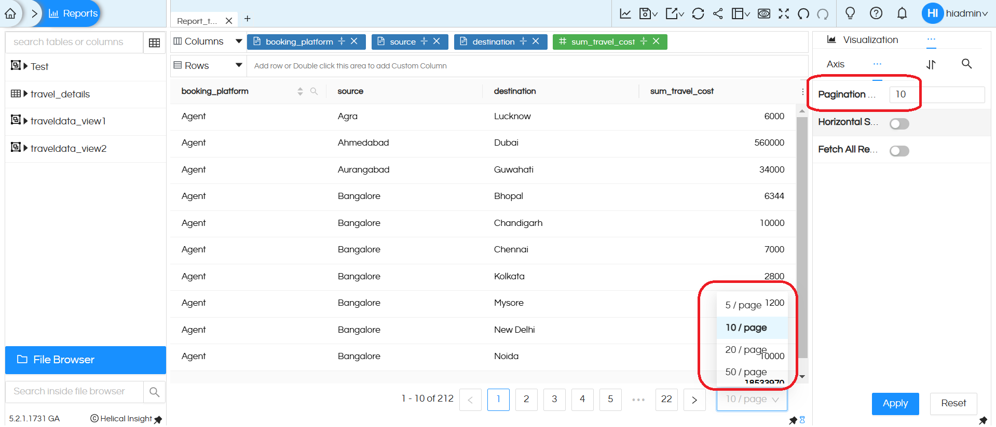Focus the search tables or columns field
The height and width of the screenshot is (427, 996).
[74, 42]
